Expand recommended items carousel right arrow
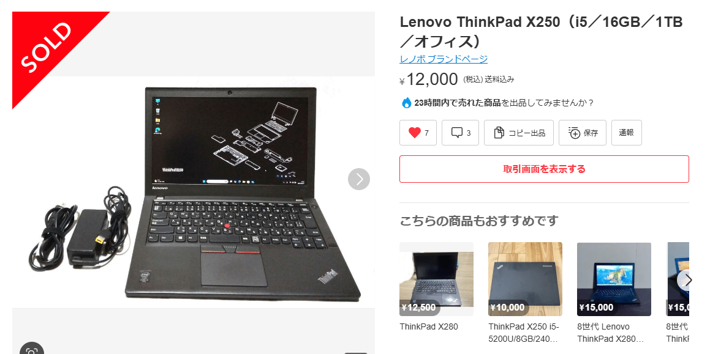The height and width of the screenshot is (354, 710). click(x=686, y=280)
